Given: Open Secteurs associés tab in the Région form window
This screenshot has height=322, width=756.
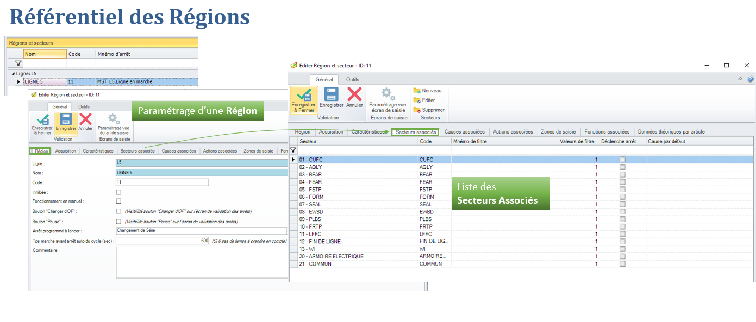Looking at the screenshot, I should pyautogui.click(x=138, y=151).
